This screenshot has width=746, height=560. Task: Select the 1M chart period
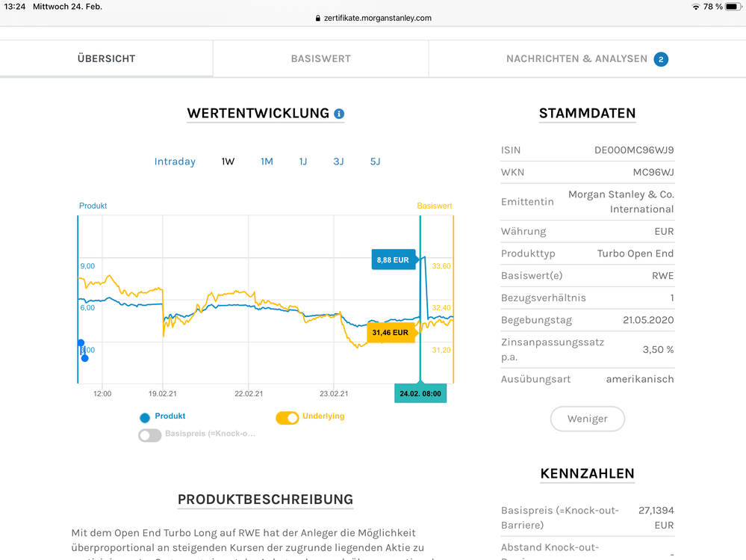coord(267,161)
